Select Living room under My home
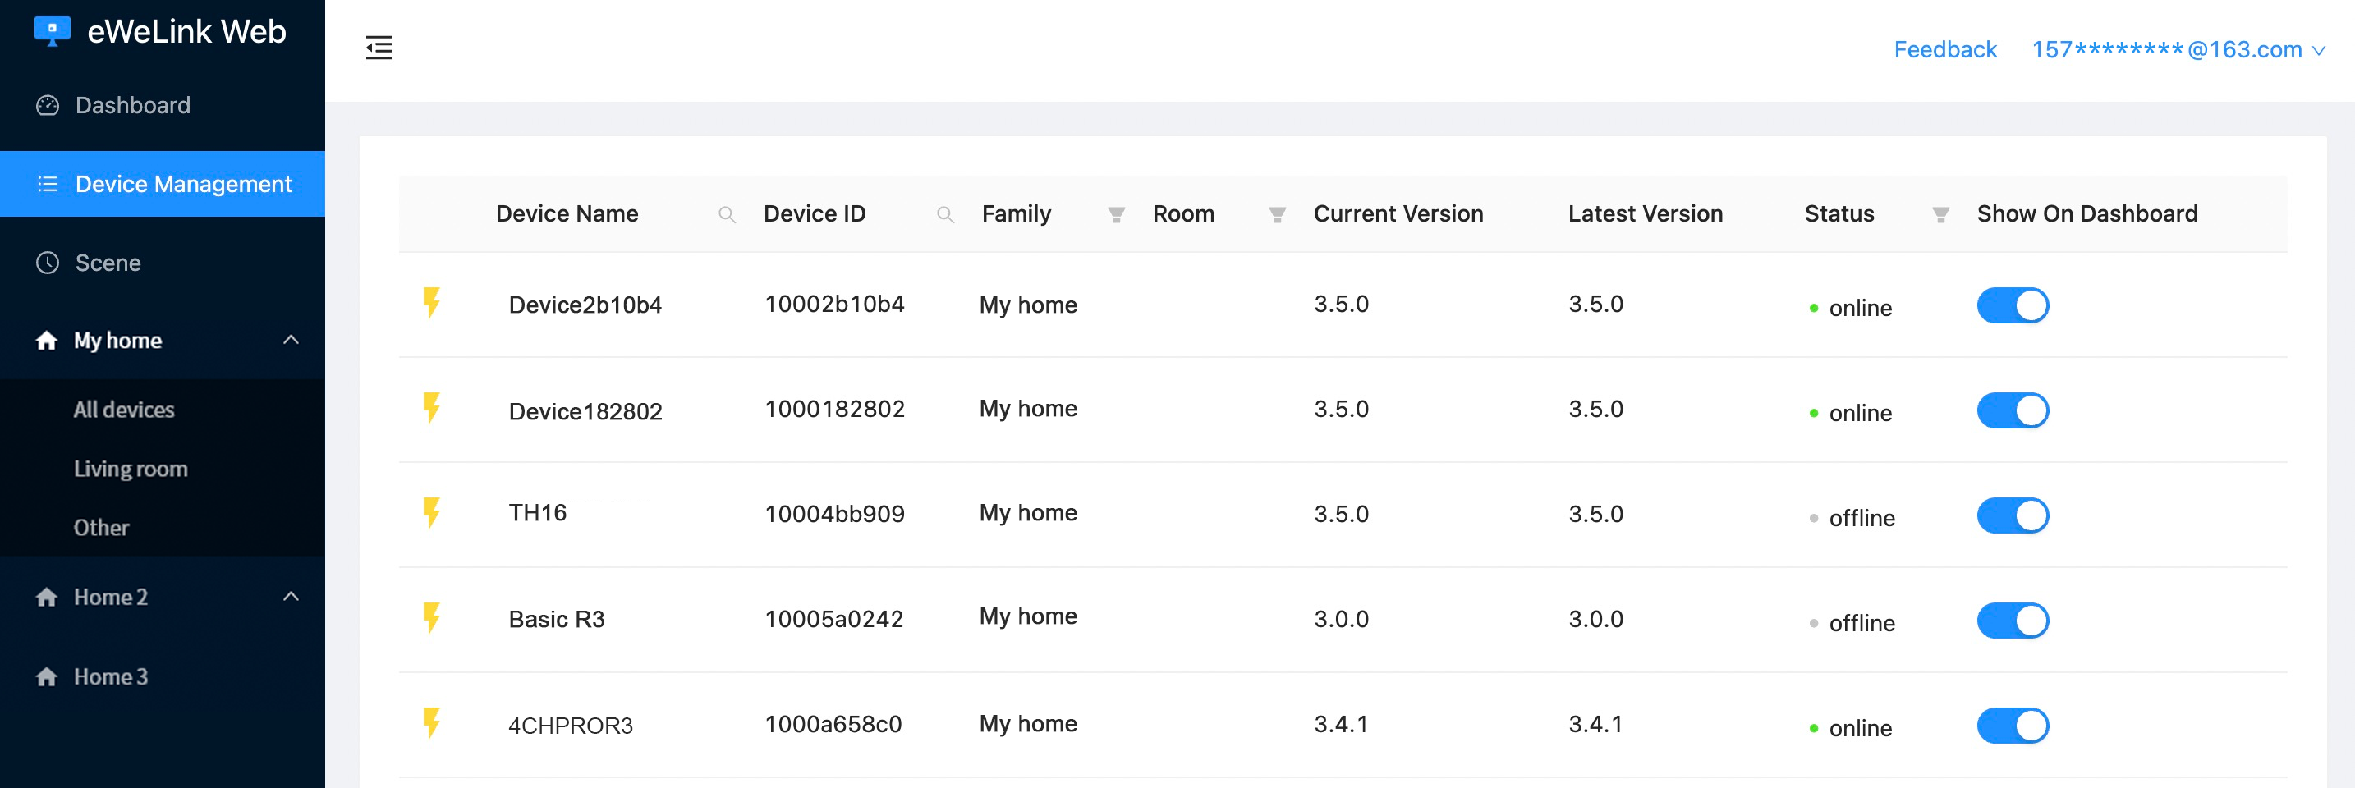This screenshot has height=788, width=2355. (x=131, y=469)
